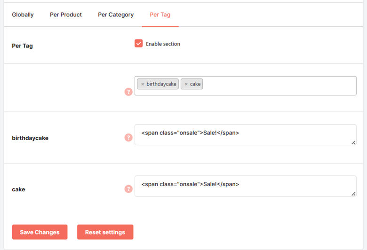Switch to the Globally tab

point(23,15)
